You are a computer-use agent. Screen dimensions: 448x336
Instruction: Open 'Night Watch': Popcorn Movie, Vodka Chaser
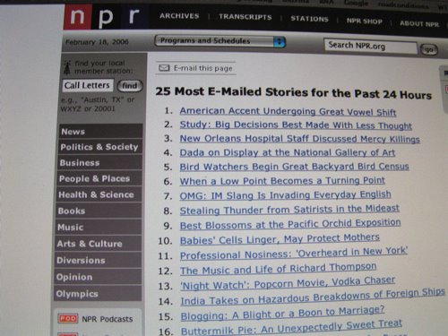coord(288,283)
